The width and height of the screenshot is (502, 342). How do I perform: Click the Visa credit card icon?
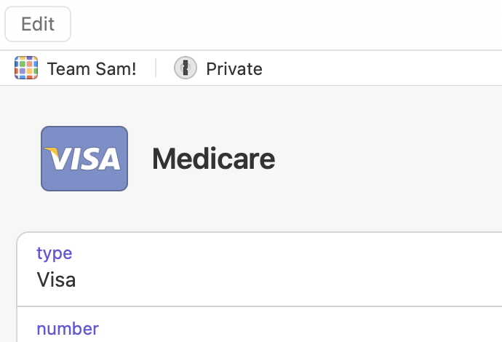[84, 159]
